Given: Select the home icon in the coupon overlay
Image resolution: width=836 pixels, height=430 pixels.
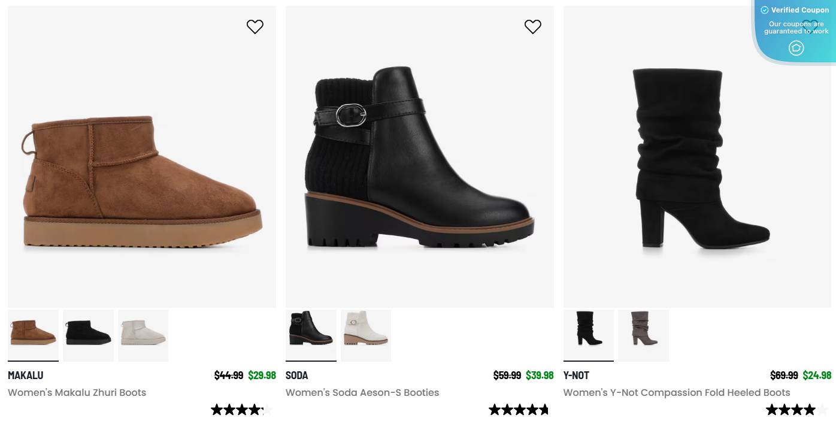Looking at the screenshot, I should coord(796,48).
